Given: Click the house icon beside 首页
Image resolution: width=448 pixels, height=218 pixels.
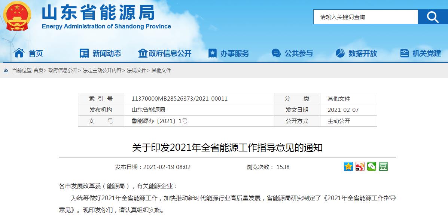Looking at the screenshot, I should pos(19,53).
